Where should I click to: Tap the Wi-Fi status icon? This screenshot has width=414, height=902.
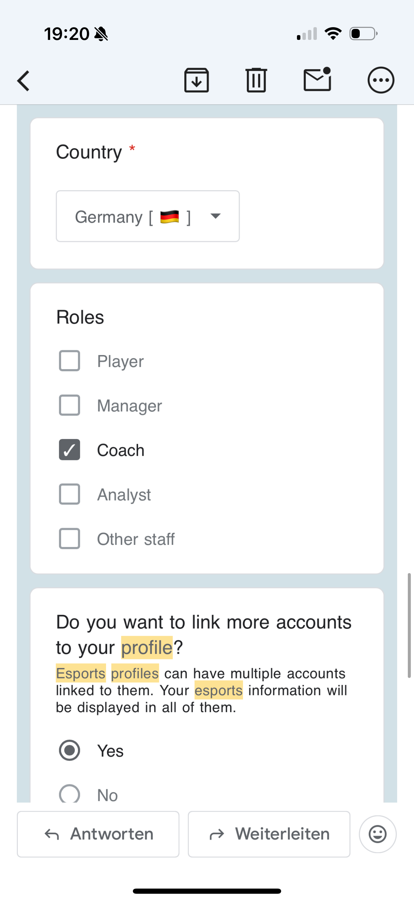point(333,34)
